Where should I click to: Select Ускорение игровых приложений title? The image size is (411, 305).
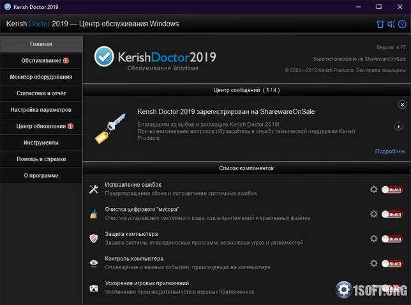click(x=147, y=283)
